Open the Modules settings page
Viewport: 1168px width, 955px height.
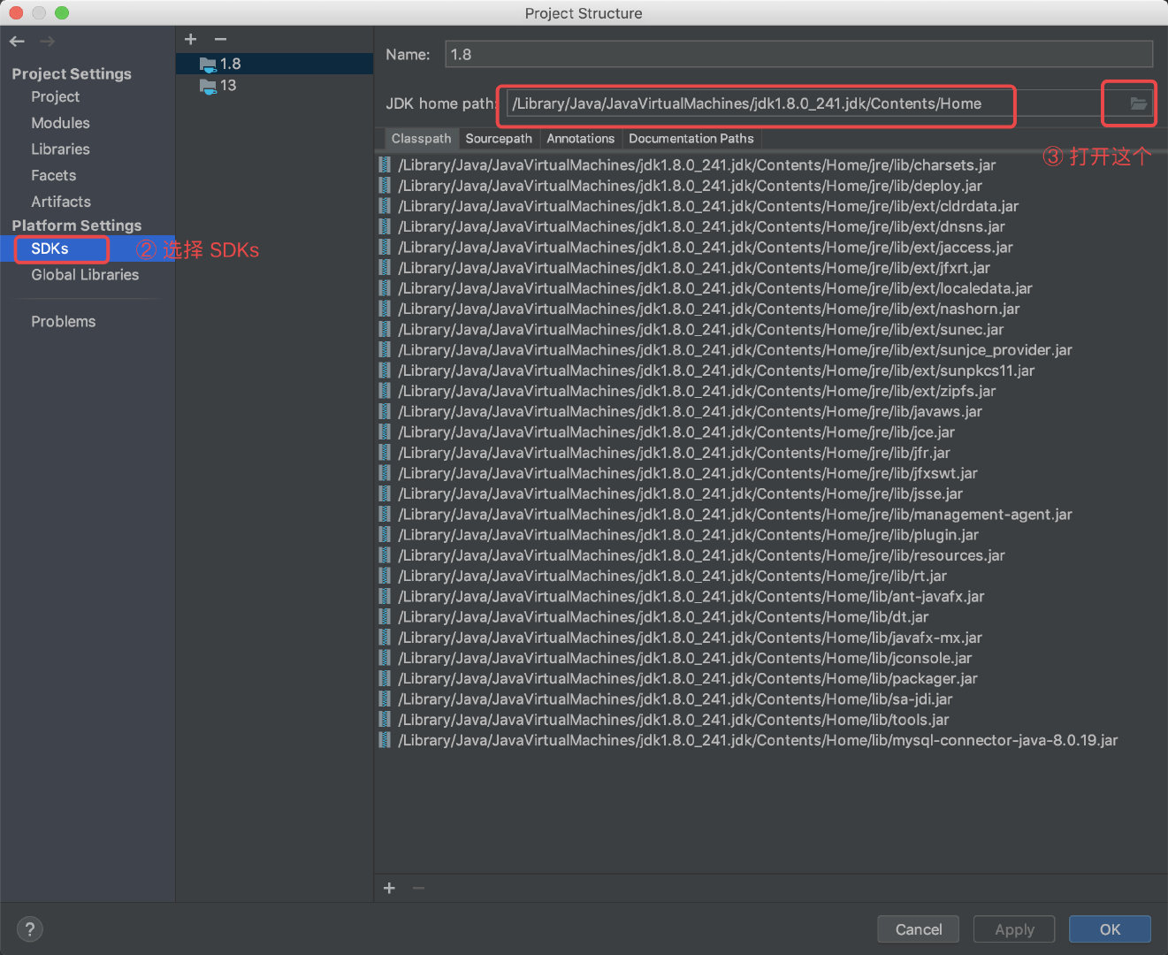point(60,123)
